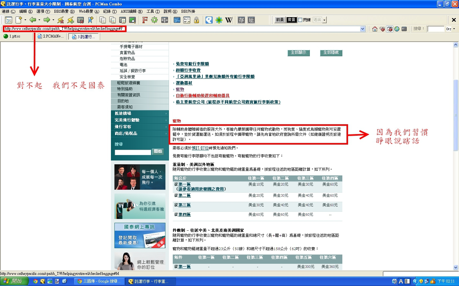
Task: Click the 全部顯示 button
Action: tap(299, 53)
